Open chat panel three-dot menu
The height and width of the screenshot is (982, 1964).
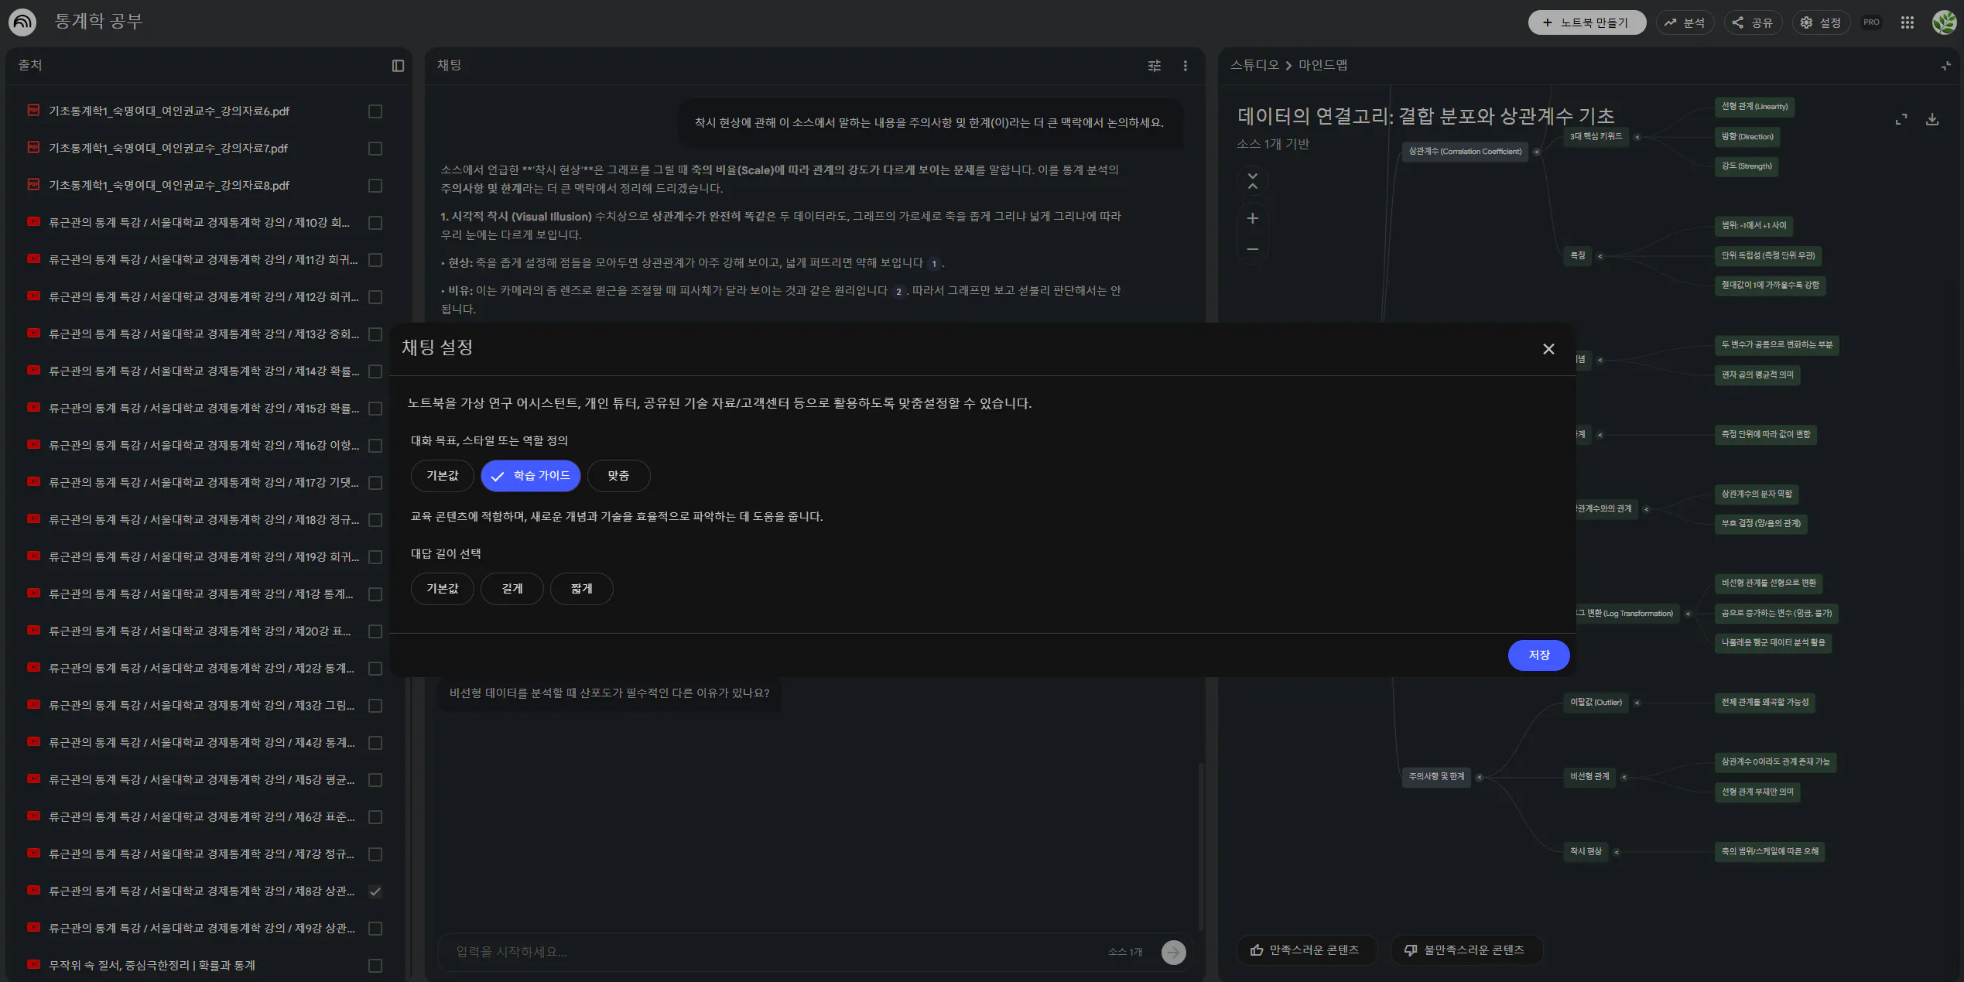(1185, 66)
